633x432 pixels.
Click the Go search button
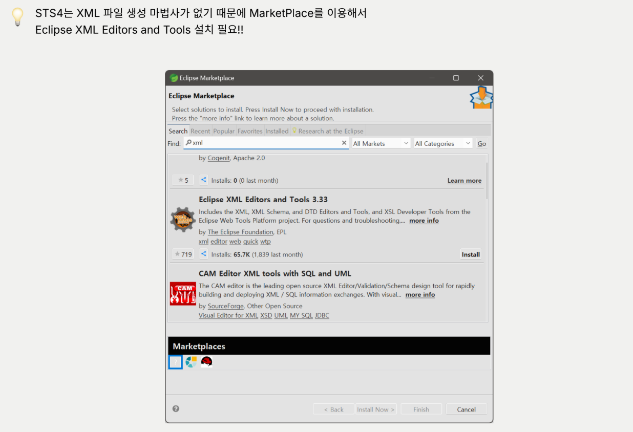(482, 144)
